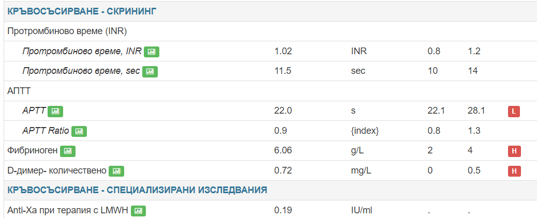Click the red L flag in APTT row
This screenshot has width=537, height=219.
(x=514, y=111)
